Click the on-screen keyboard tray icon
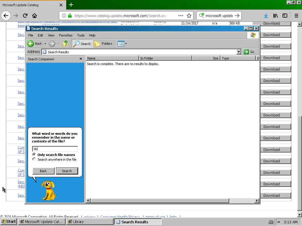The height and width of the screenshot is (226, 302). (x=271, y=222)
